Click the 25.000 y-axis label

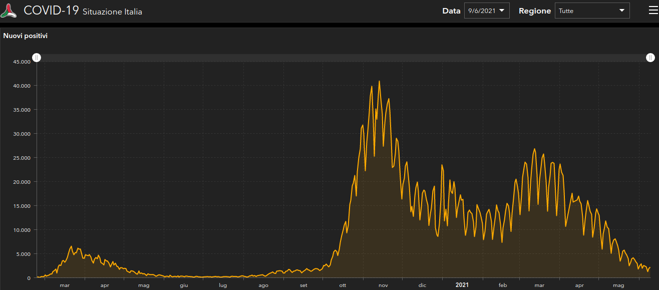(x=22, y=158)
